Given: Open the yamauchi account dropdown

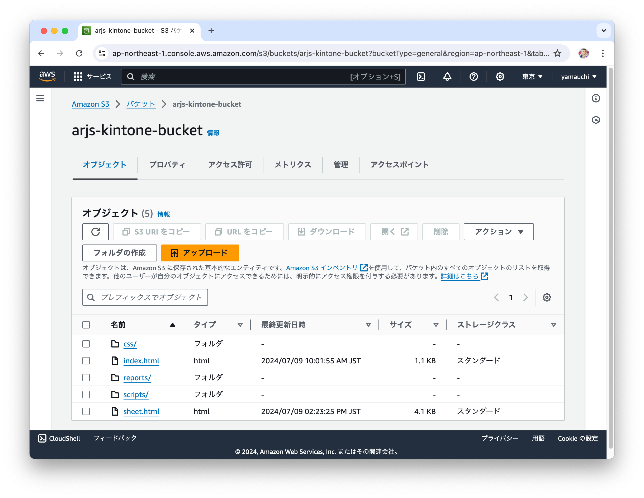Looking at the screenshot, I should (x=579, y=77).
